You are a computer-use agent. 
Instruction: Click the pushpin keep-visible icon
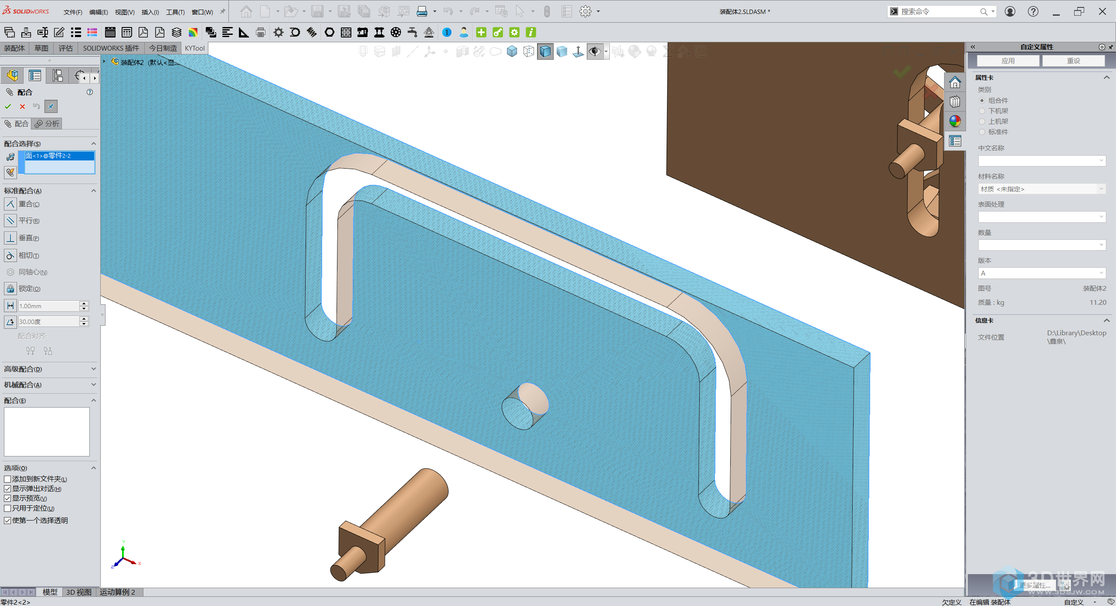coord(51,106)
